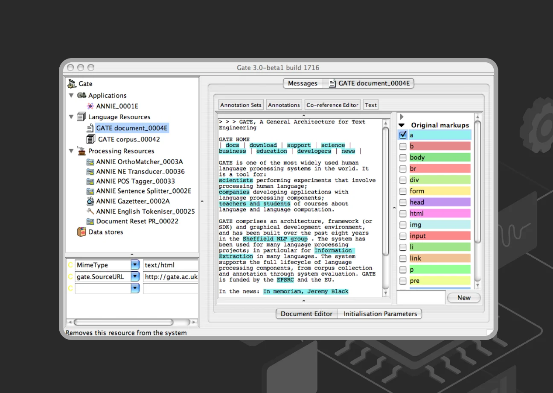
Task: Click the pink 'html' color swatch row
Action: (440, 214)
